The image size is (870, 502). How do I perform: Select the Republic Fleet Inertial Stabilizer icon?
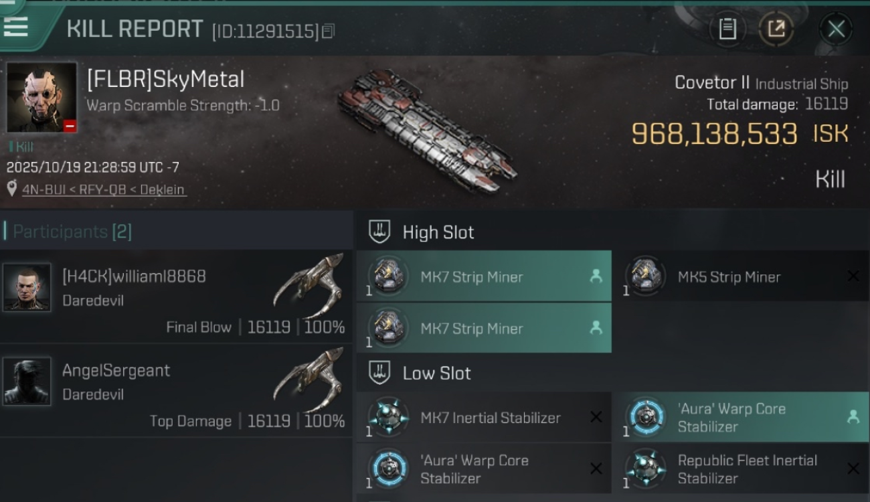[x=646, y=469]
